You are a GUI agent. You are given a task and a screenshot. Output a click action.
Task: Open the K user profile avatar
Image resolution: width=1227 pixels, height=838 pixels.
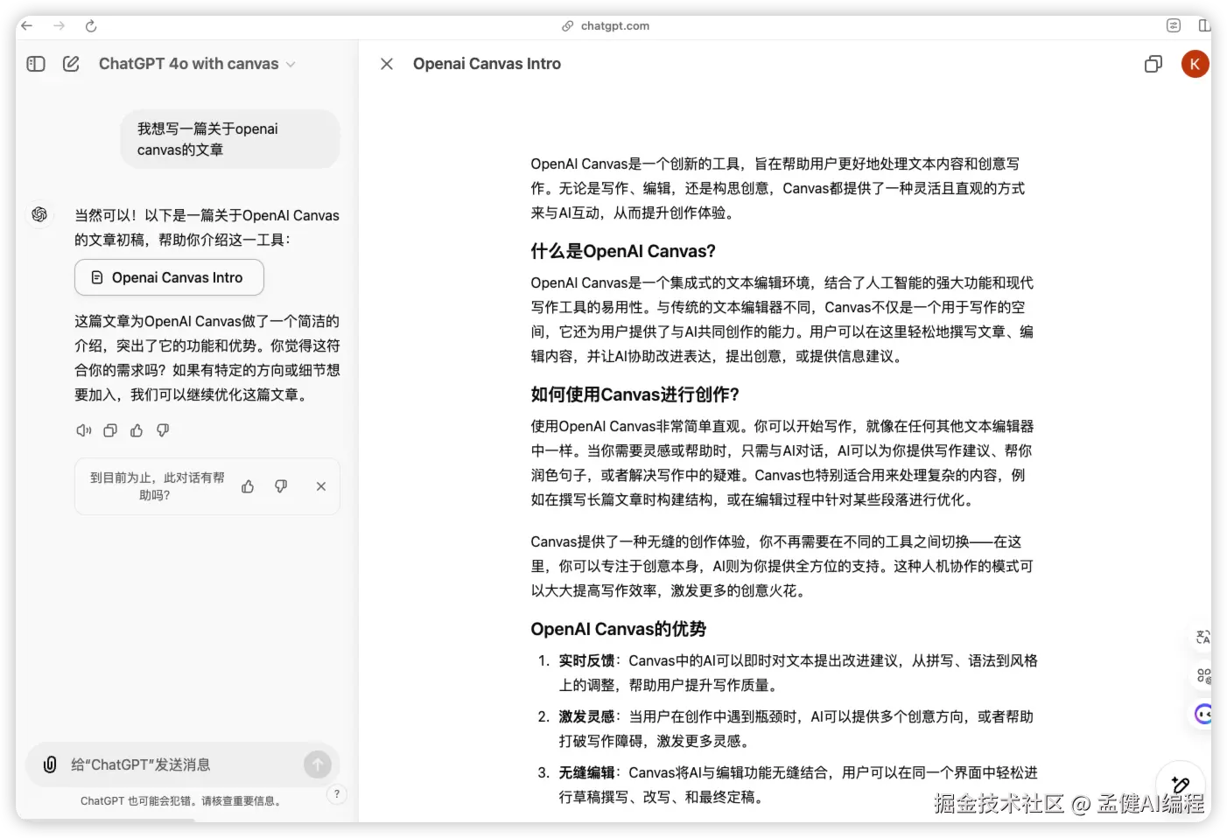pos(1195,64)
